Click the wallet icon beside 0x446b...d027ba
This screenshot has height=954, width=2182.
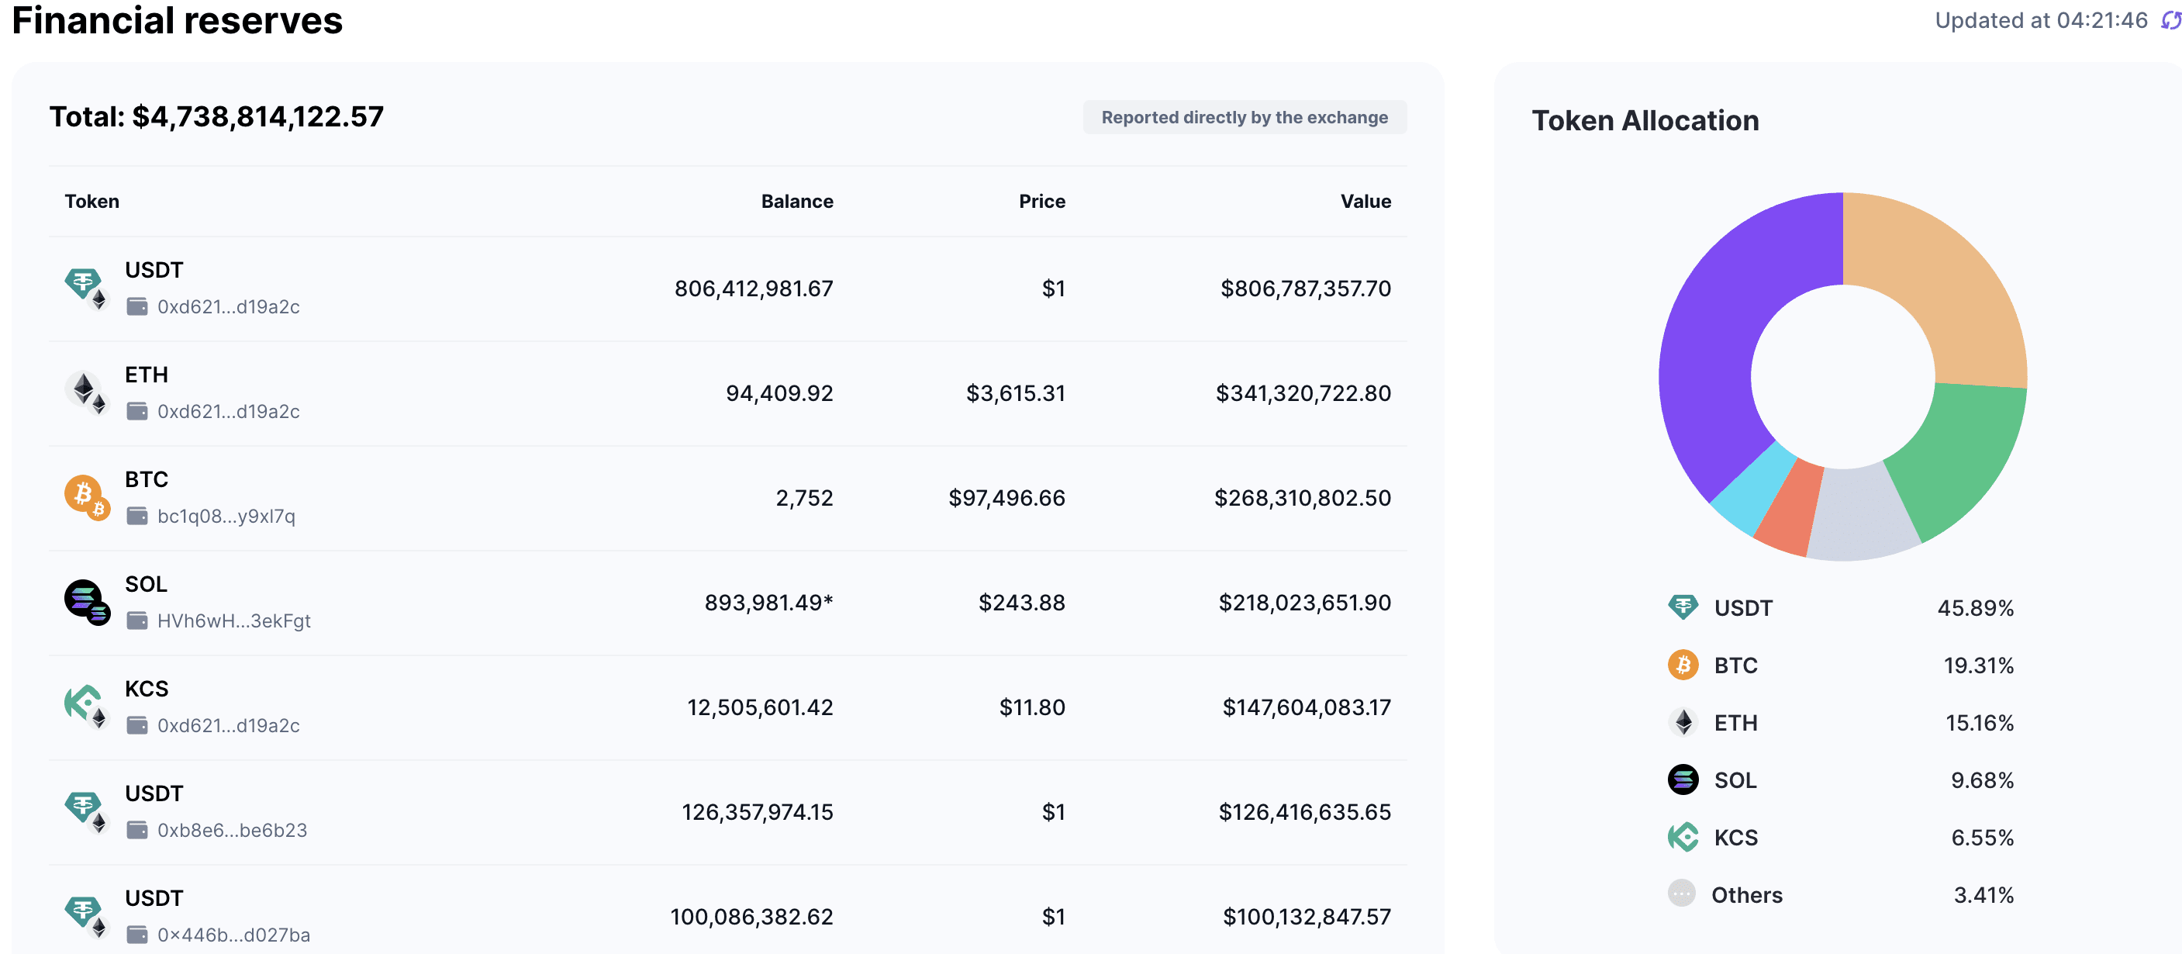(136, 935)
